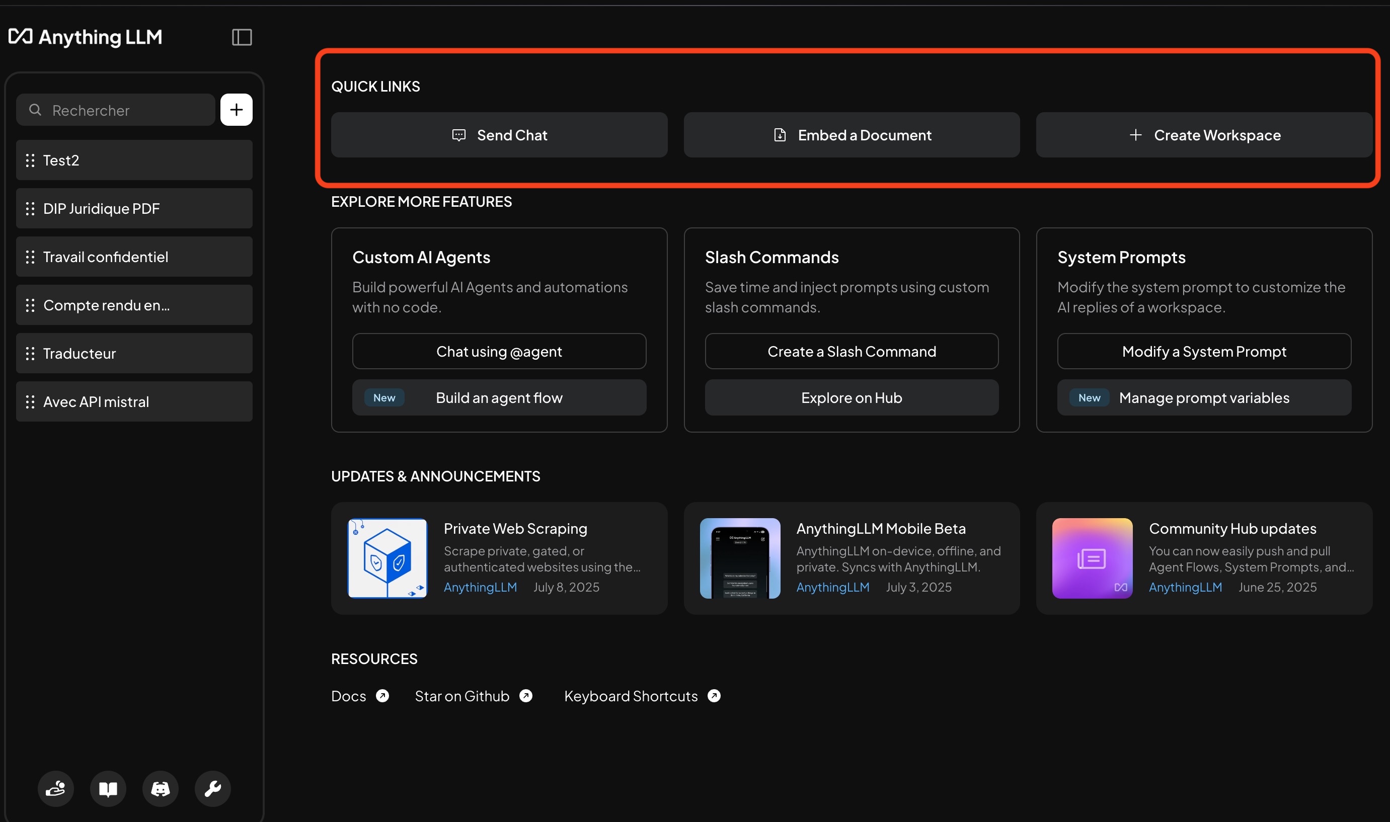Click Build an agent flow button
Screen dimensions: 1390x822
pos(499,398)
